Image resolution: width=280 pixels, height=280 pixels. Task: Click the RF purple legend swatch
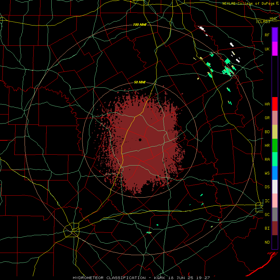pyautogui.click(x=275, y=35)
